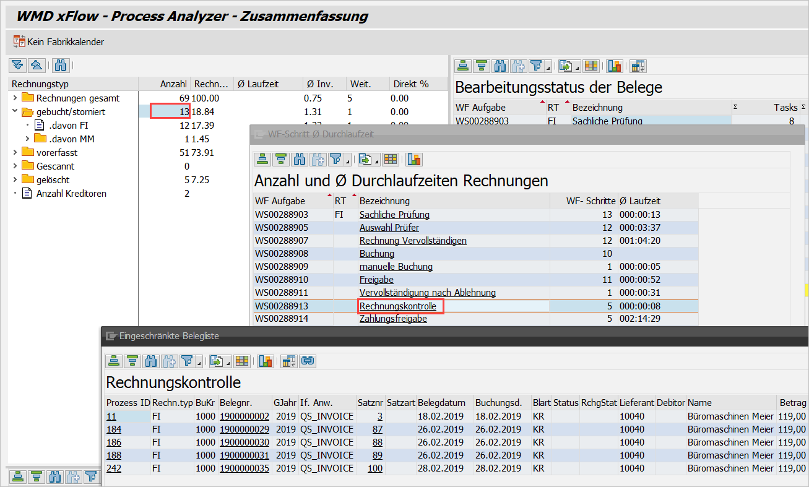Viewport: 809px width, 487px height.
Task: Collapse the gebucht/storniert folder
Action: coord(15,111)
